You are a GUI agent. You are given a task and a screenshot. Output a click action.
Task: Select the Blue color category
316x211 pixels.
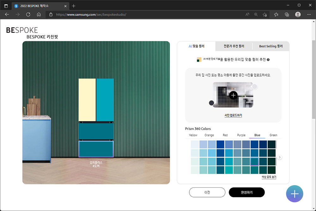257,135
